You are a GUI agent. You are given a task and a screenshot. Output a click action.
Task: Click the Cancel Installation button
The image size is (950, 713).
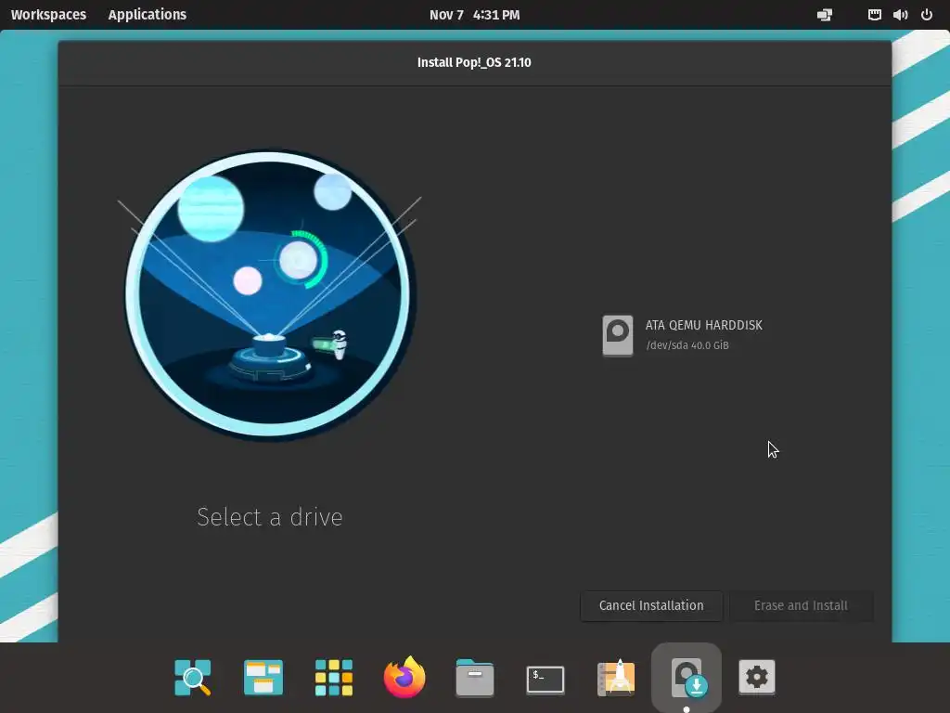point(651,605)
